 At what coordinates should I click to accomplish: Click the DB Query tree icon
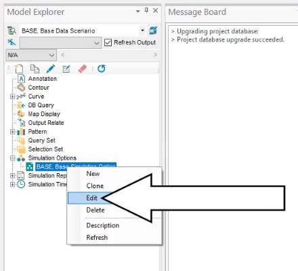pos(21,105)
